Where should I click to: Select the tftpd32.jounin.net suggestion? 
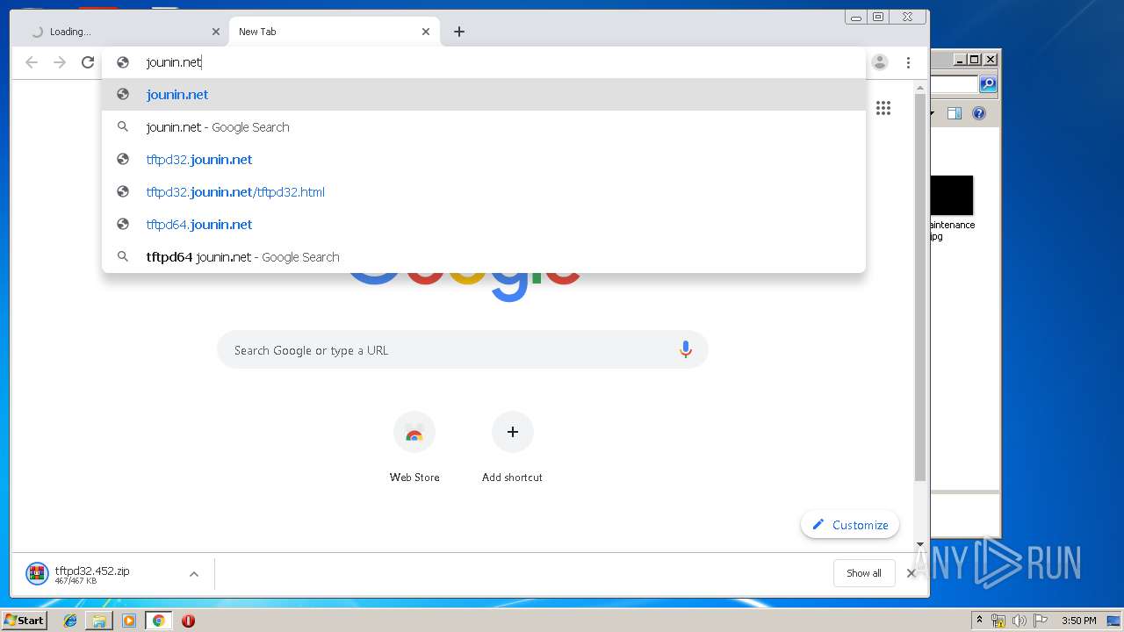(x=484, y=160)
